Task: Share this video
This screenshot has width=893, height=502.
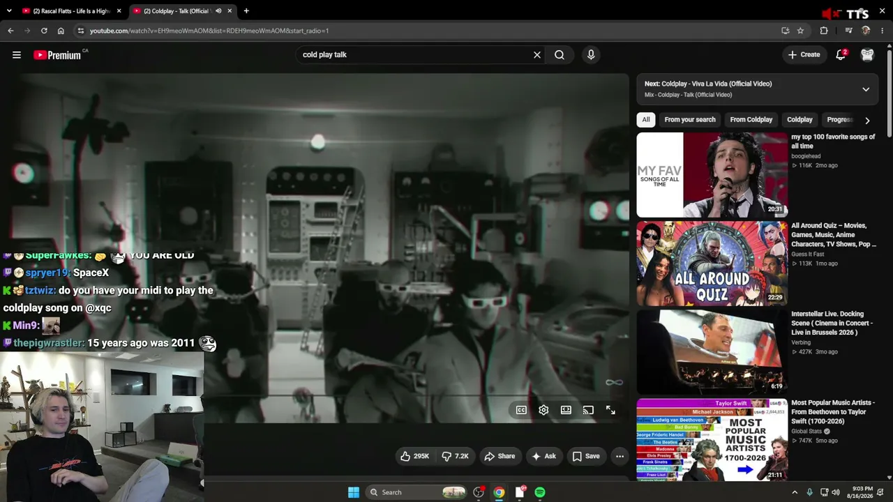Action: click(500, 456)
